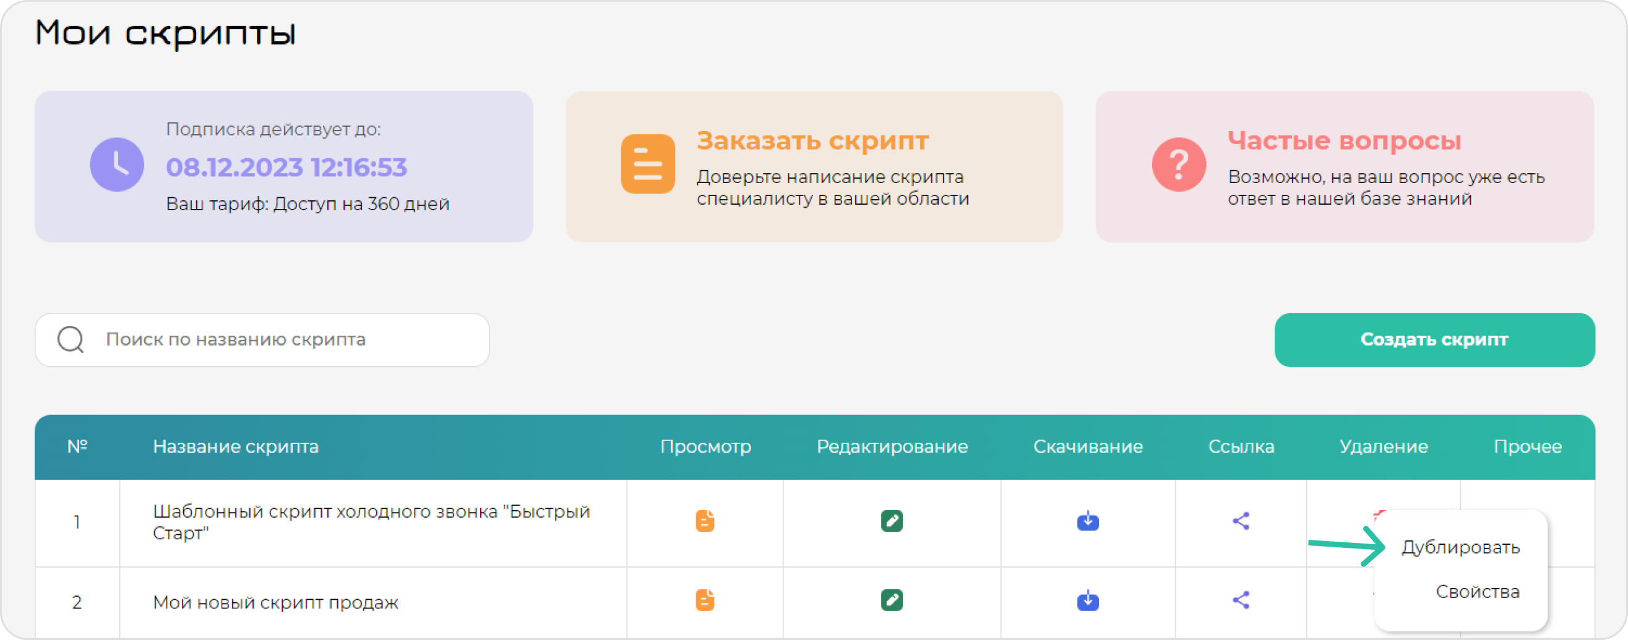Image resolution: width=1628 pixels, height=640 pixels.
Task: Click the purple clock subscription icon
Action: (117, 165)
